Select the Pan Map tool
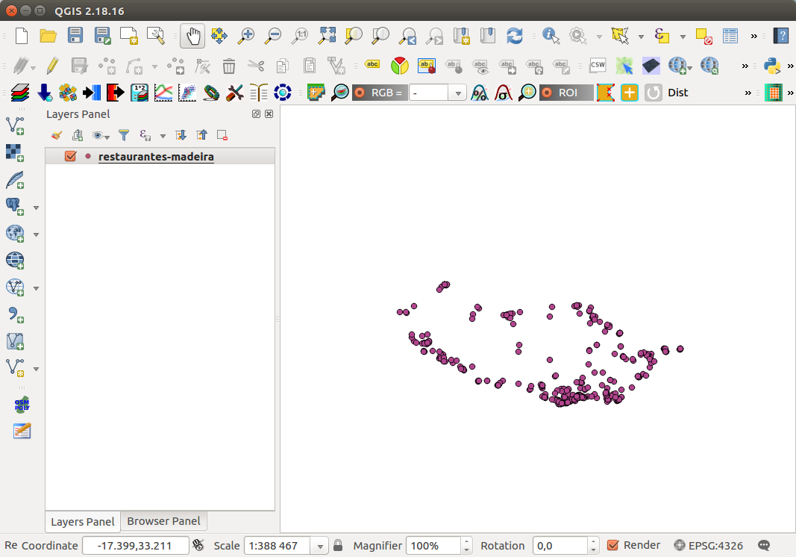 point(192,35)
